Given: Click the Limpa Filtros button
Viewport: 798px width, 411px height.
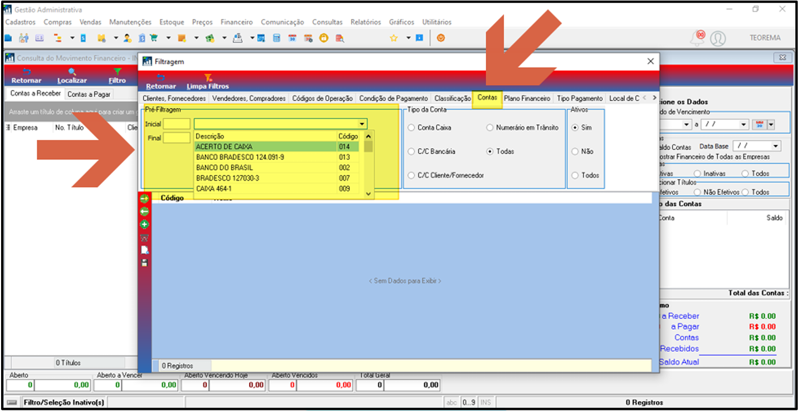Looking at the screenshot, I should (207, 82).
